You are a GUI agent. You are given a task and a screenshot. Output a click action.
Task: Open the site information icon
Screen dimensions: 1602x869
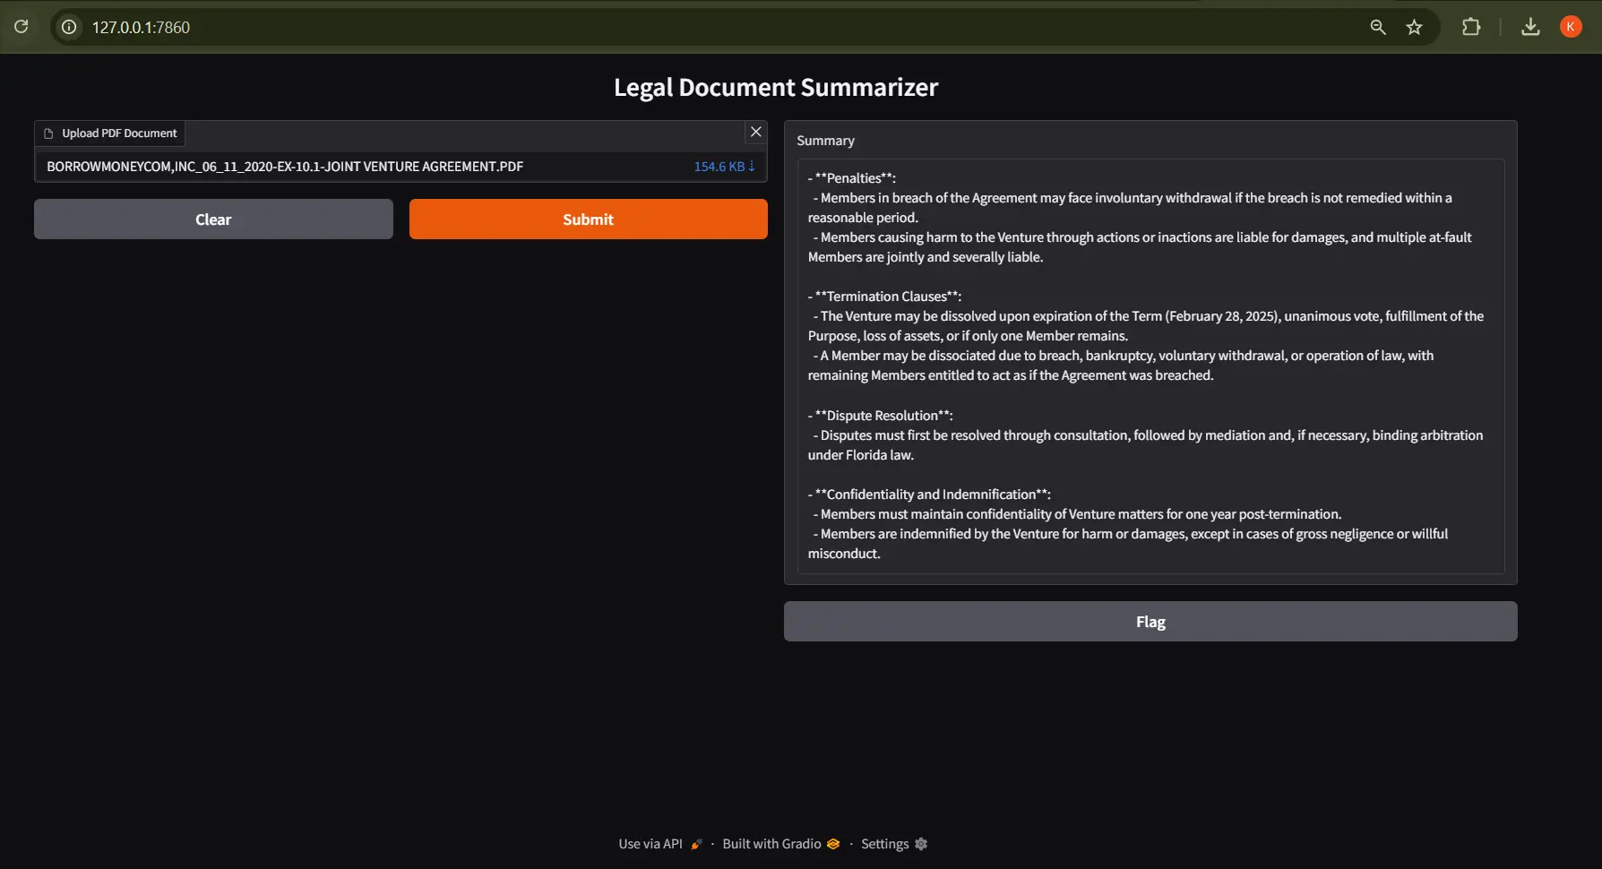click(x=69, y=27)
